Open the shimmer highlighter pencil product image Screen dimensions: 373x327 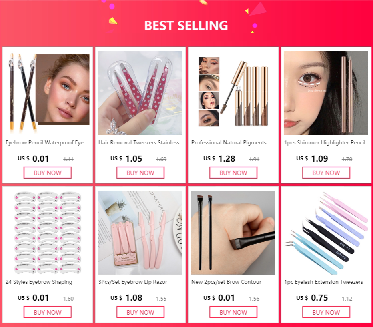[x=326, y=93]
